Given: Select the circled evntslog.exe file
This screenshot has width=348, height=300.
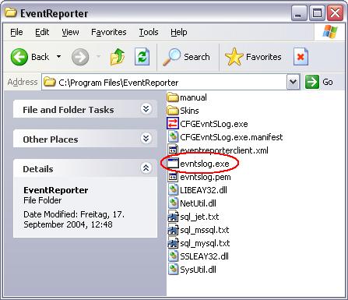Looking at the screenshot, I should point(205,164).
